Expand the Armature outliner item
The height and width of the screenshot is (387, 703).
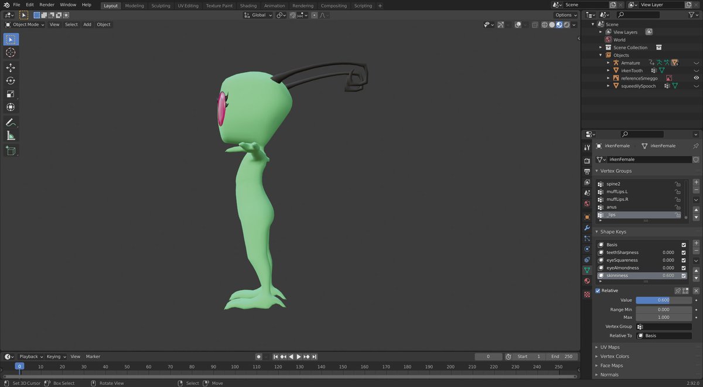point(608,63)
